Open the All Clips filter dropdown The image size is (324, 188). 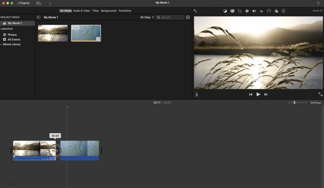147,17
